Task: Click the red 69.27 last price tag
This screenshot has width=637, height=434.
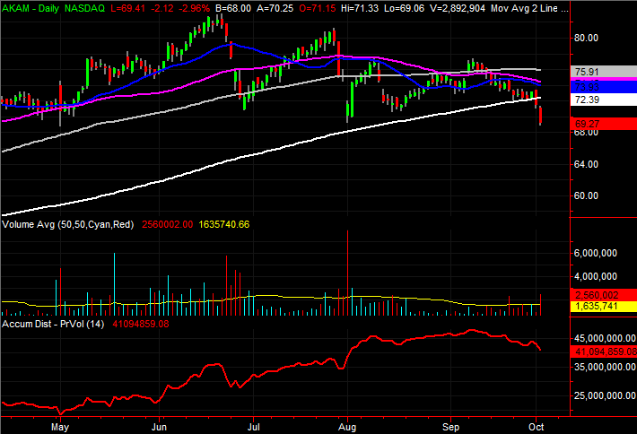Action: (x=604, y=124)
